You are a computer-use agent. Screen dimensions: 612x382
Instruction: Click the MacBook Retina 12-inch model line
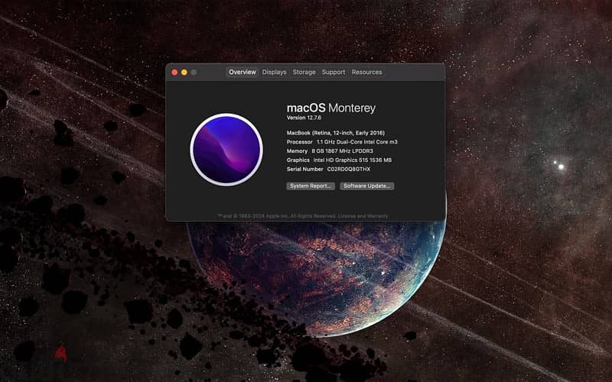tap(336, 133)
